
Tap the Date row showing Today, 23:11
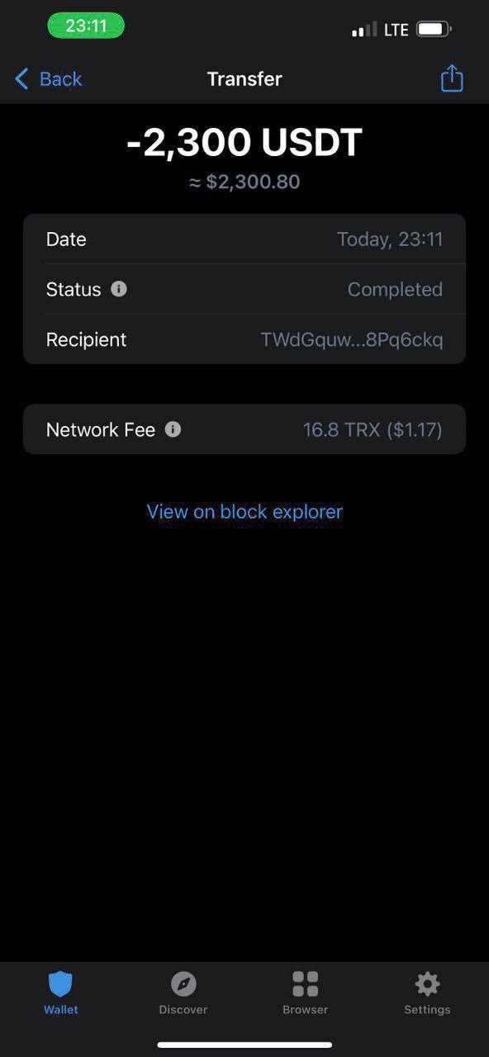244,239
